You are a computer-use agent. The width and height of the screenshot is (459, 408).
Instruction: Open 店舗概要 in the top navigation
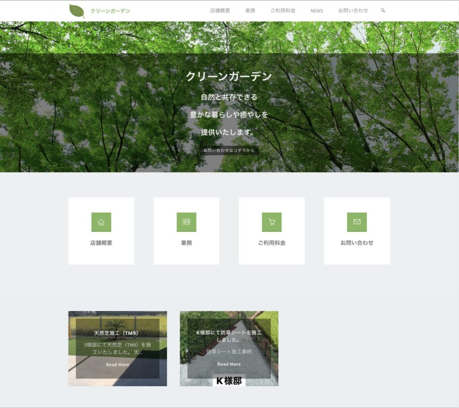(x=220, y=11)
